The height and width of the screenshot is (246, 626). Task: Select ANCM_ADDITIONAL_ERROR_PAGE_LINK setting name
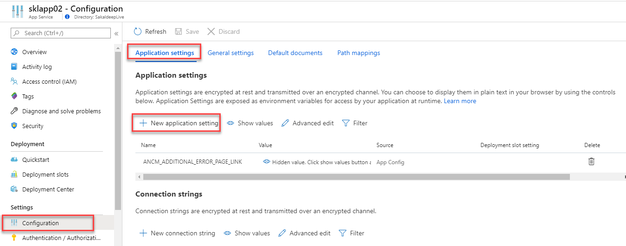[192, 162]
